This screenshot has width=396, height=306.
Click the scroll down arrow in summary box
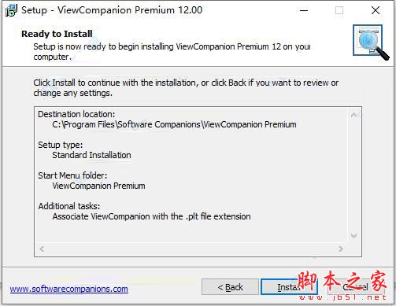click(x=353, y=236)
